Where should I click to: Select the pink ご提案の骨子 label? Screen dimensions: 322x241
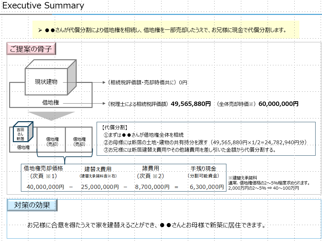31,49
